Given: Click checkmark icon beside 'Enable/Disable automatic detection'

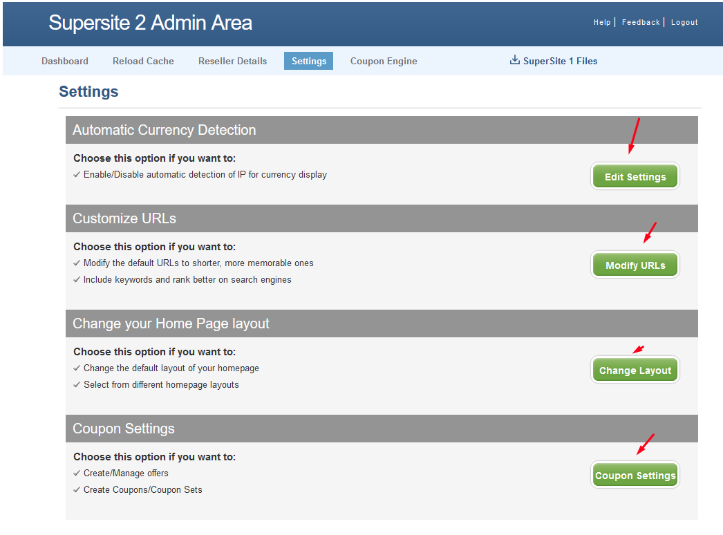Looking at the screenshot, I should pos(77,175).
